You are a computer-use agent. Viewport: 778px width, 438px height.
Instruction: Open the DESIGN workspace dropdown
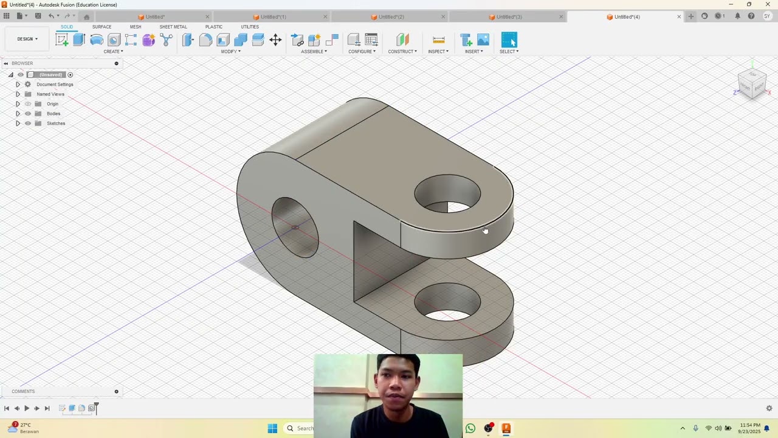tap(27, 39)
